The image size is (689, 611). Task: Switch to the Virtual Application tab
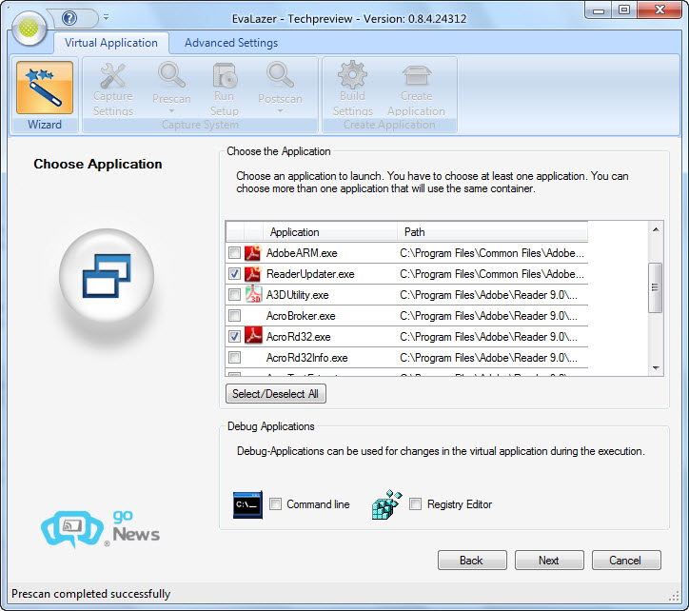point(111,43)
